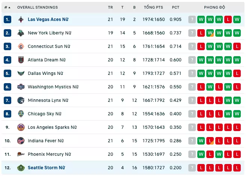Click Las Vegas Aces' gray question mark badge
This screenshot has width=246, height=176.
click(x=192, y=19)
